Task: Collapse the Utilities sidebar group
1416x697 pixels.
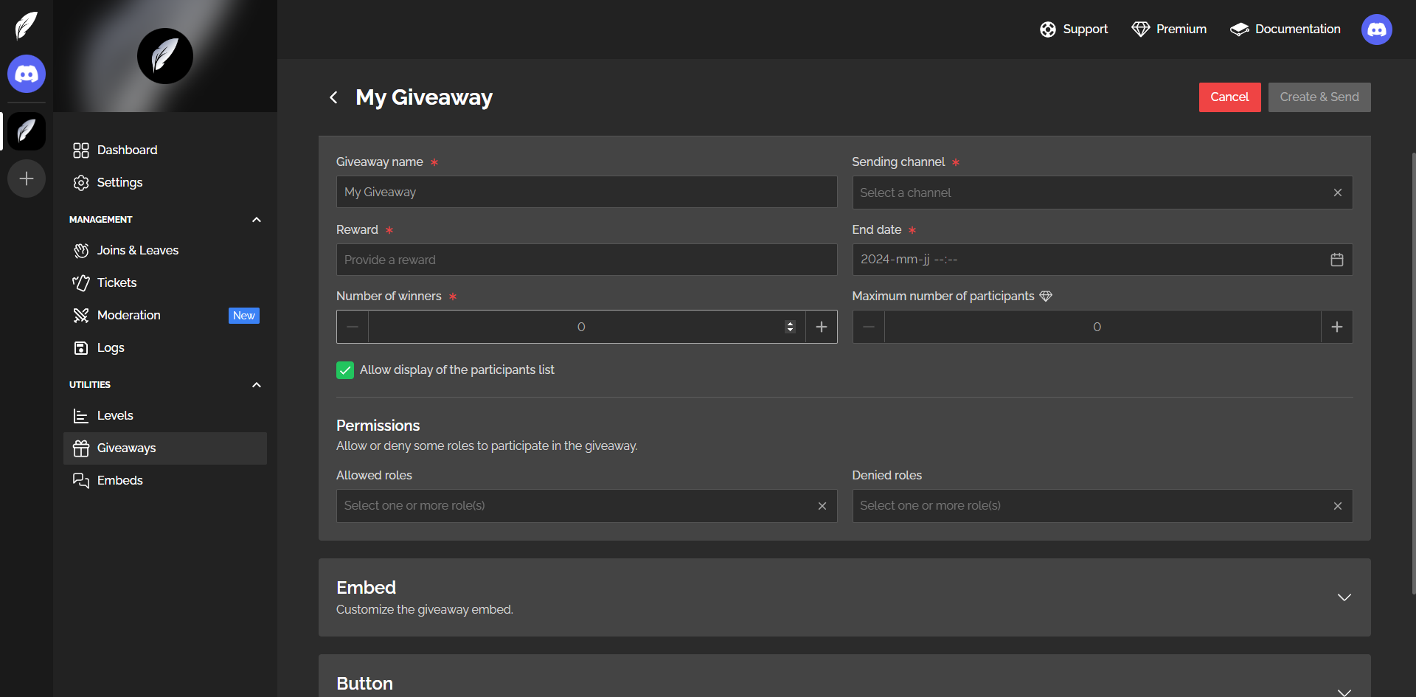Action: 257,385
